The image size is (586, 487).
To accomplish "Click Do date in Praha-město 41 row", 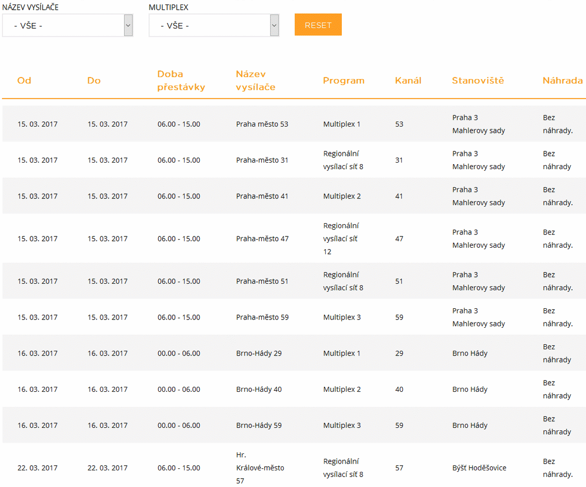I will (x=107, y=196).
